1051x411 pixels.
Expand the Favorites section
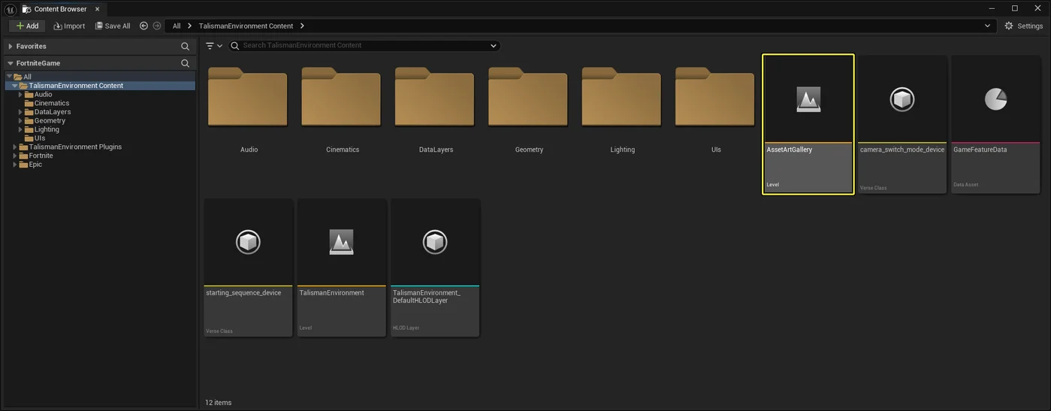pos(11,46)
